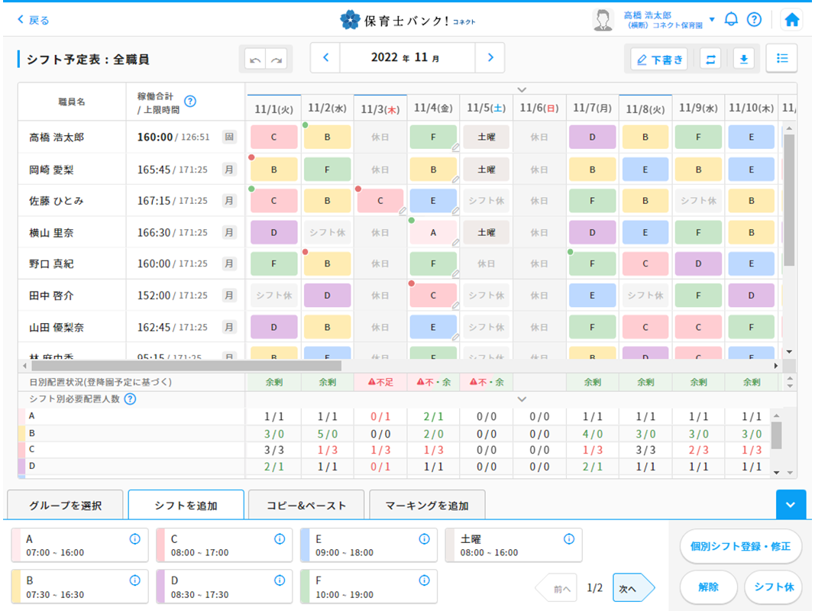The image size is (815, 611).
Task: Click the download icon button
Action: [x=743, y=60]
